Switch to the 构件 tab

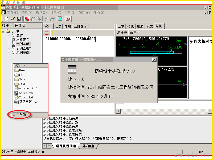coord(6,25)
